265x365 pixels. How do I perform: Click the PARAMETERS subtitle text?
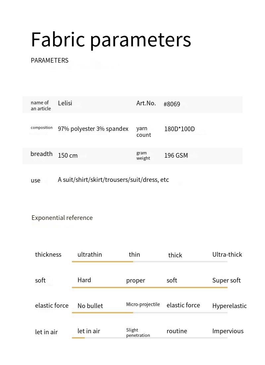coord(49,60)
